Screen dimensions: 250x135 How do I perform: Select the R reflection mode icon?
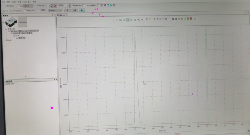tap(166, 19)
